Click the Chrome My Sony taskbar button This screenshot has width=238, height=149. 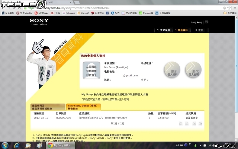click(x=60, y=145)
